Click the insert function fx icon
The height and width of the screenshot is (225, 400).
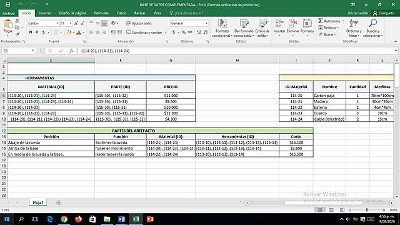pyautogui.click(x=71, y=51)
